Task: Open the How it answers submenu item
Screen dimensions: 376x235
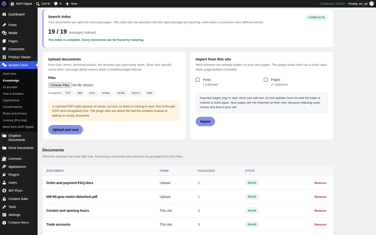Action: [13, 94]
